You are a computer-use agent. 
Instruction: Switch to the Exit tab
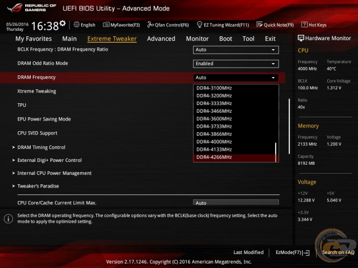click(270, 39)
